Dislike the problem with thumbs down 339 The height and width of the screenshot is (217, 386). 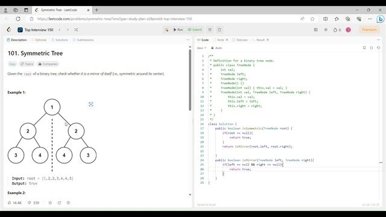click(x=34, y=203)
